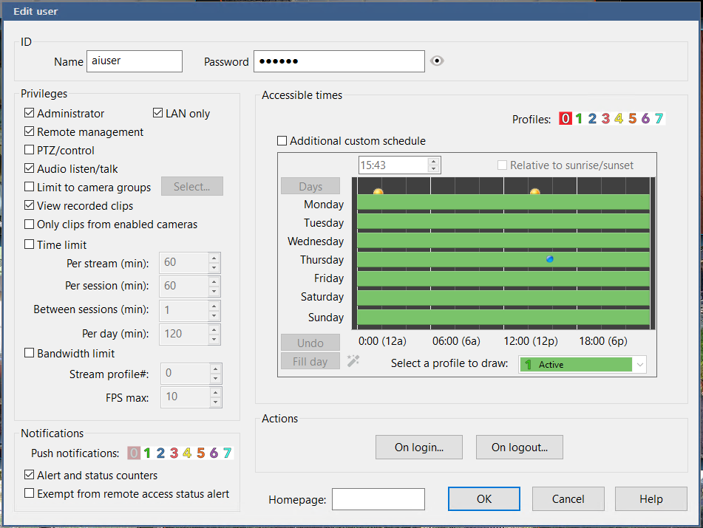Select red profile 0 in Accessible times
This screenshot has width=703, height=528.
(566, 119)
